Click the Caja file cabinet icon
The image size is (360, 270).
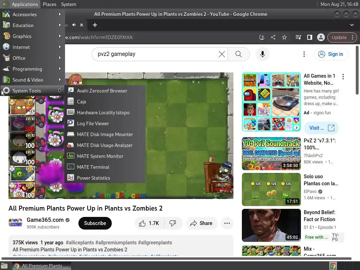[70, 101]
